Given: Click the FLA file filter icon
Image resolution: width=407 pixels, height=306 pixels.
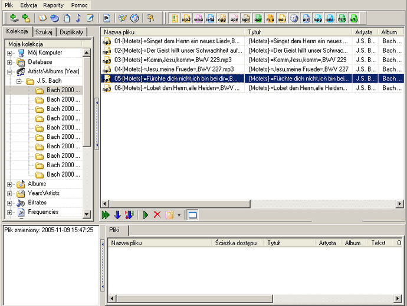Looking at the screenshot, I should pyautogui.click(x=270, y=18).
